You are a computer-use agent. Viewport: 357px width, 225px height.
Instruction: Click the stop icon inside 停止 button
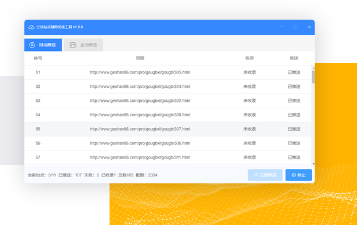[294, 175]
